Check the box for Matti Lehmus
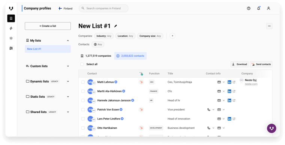 [83, 82]
